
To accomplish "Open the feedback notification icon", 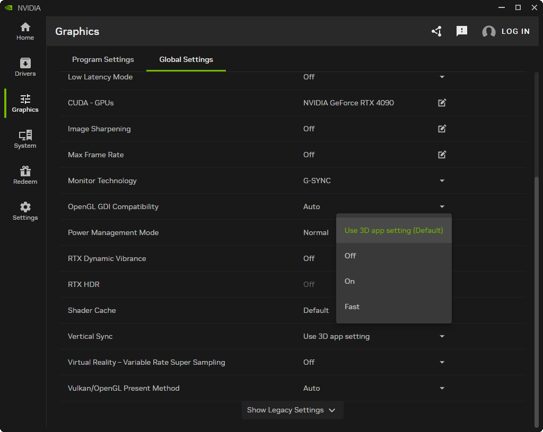I will (462, 31).
